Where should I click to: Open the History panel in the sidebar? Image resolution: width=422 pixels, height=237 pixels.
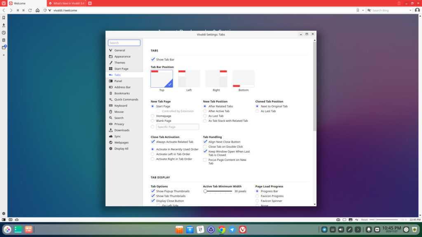pyautogui.click(x=3, y=32)
